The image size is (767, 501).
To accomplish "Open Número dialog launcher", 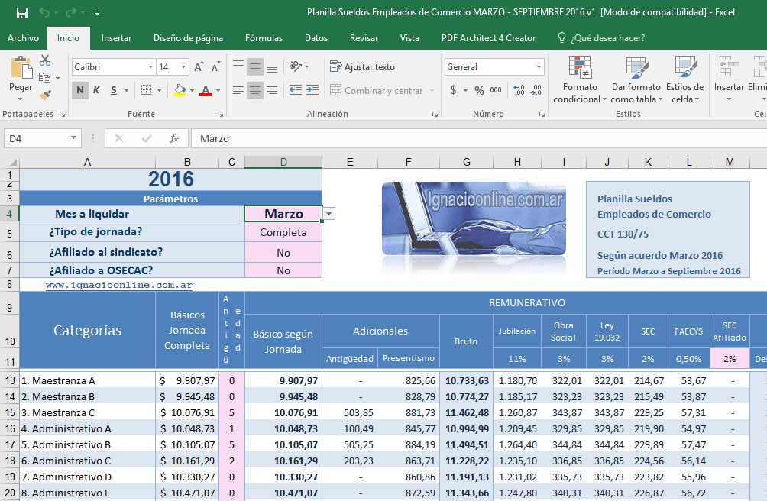I will pos(542,114).
